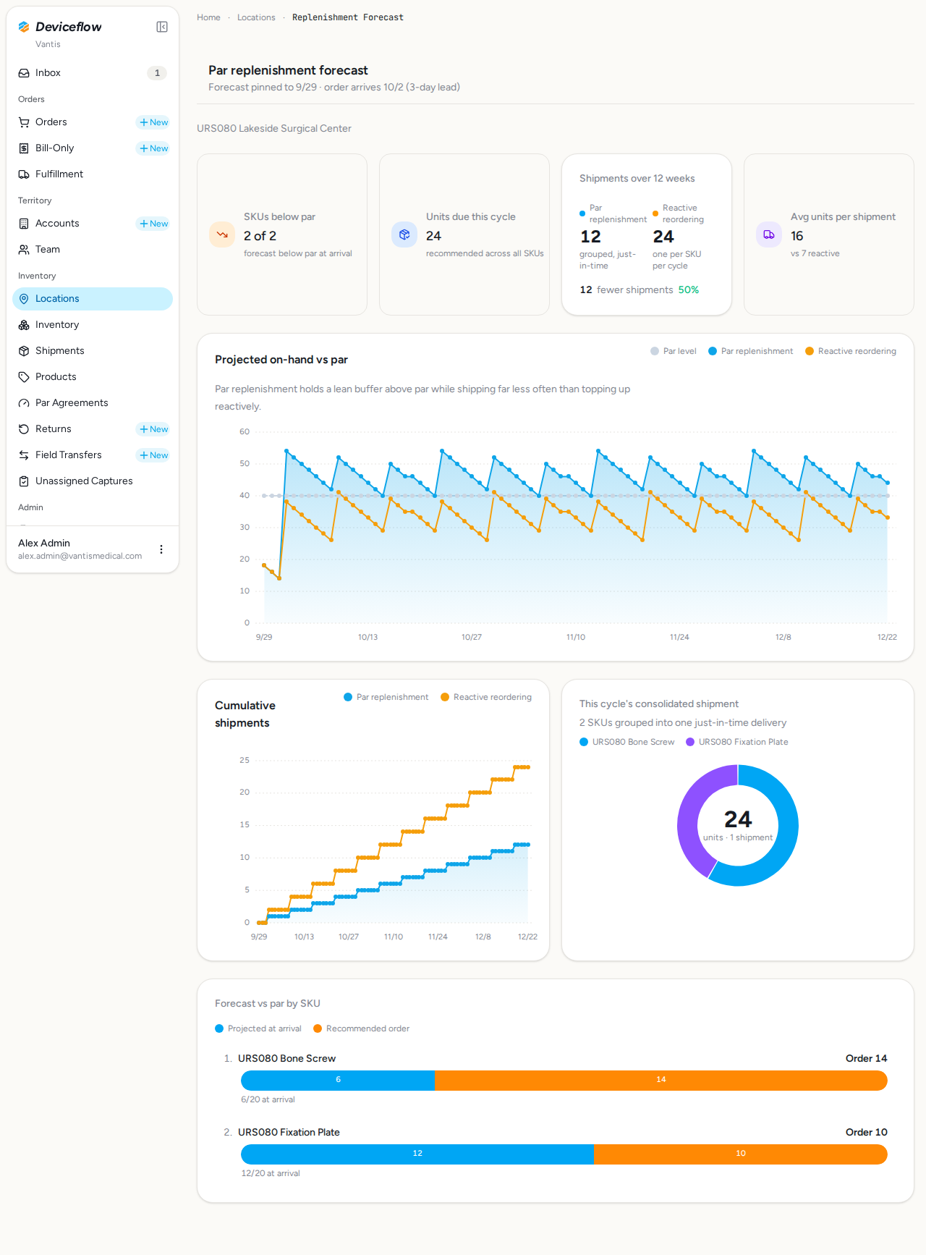Go to Home breadcrumb
Image resolution: width=926 pixels, height=1255 pixels.
[208, 17]
